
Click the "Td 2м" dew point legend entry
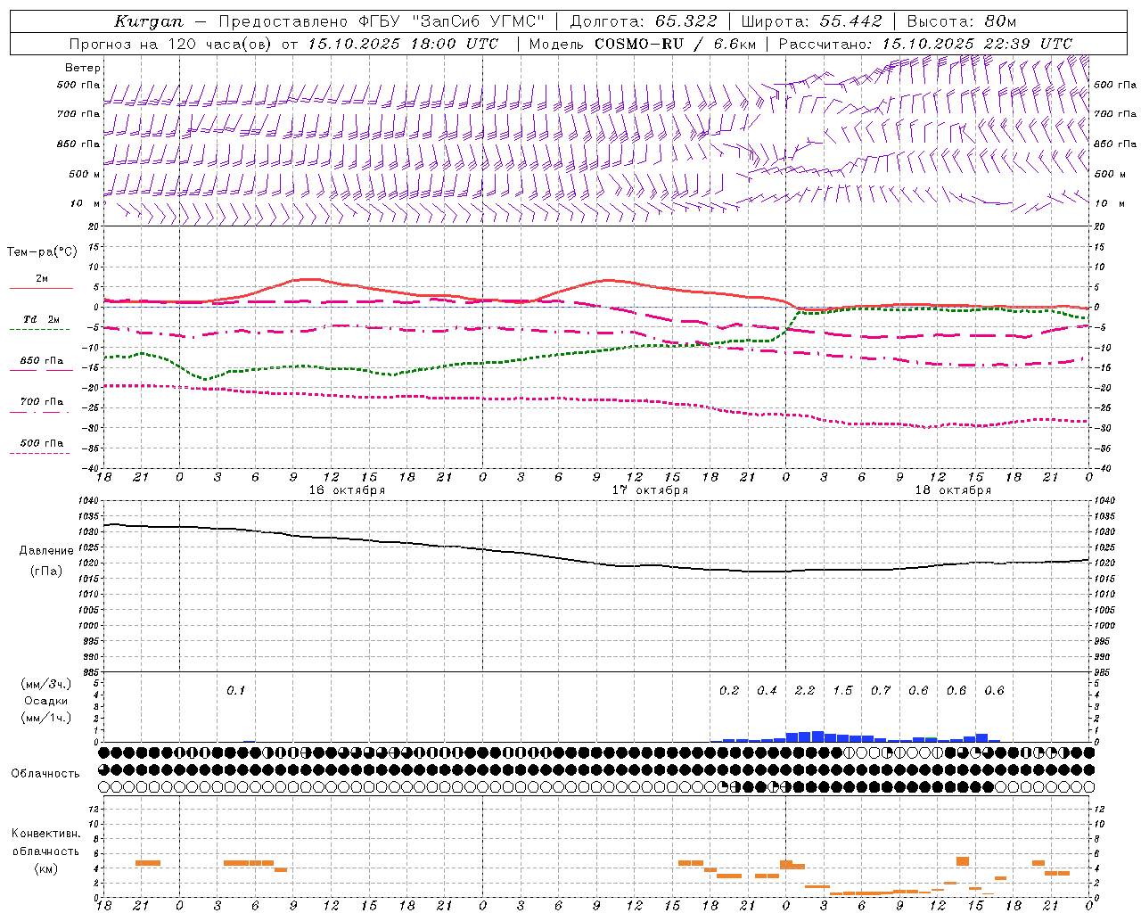(41, 319)
